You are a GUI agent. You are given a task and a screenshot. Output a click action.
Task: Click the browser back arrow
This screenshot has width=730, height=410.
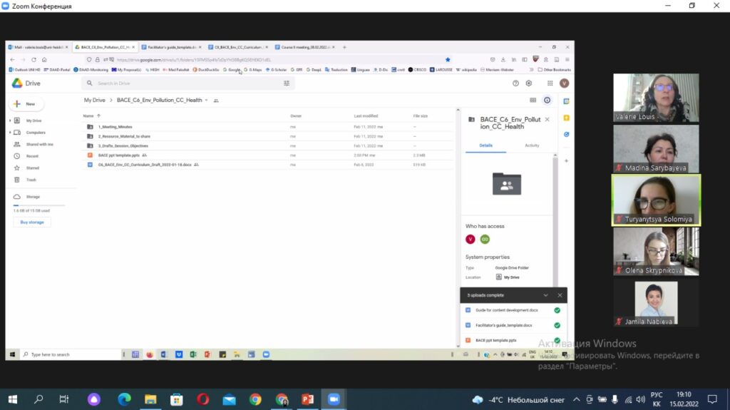tap(13, 60)
